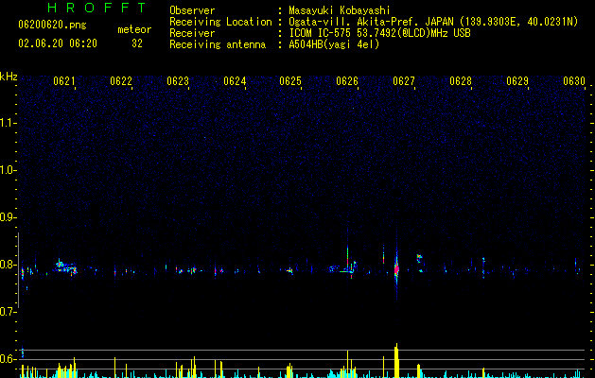The image size is (595, 378).
Task: Click the HROFFT title text
Action: pyautogui.click(x=96, y=8)
